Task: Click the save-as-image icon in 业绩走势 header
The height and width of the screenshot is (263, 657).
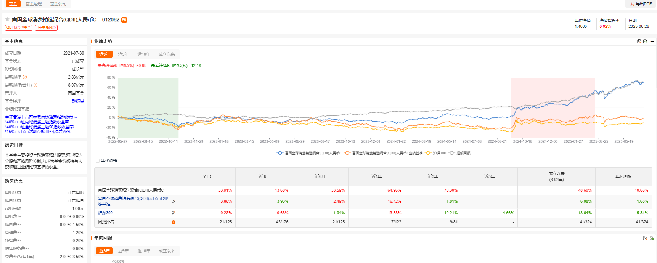Action: (x=639, y=41)
